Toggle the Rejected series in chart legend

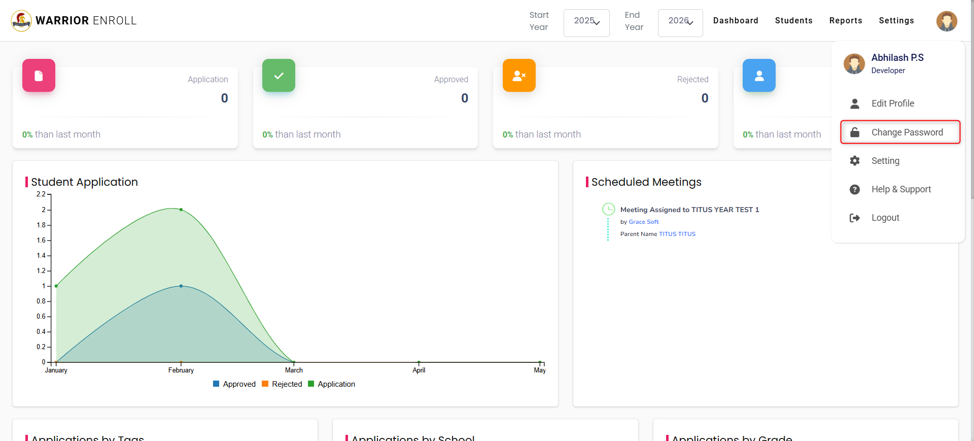pyautogui.click(x=282, y=384)
